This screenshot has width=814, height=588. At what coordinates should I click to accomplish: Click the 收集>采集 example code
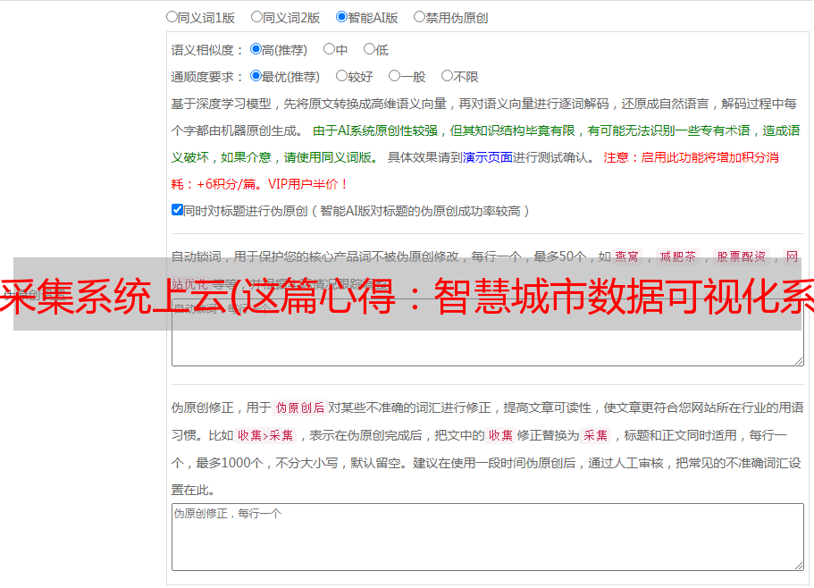[x=265, y=435]
